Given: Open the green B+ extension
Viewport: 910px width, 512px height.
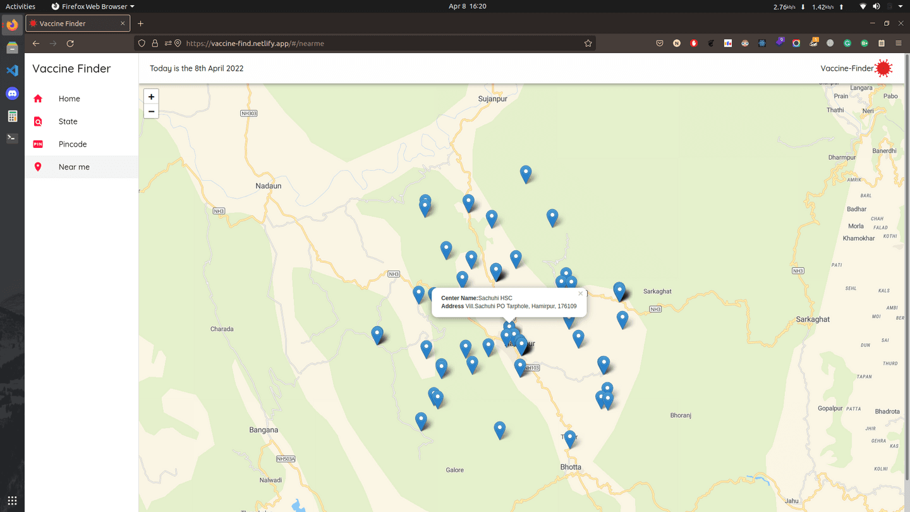Looking at the screenshot, I should click(864, 44).
